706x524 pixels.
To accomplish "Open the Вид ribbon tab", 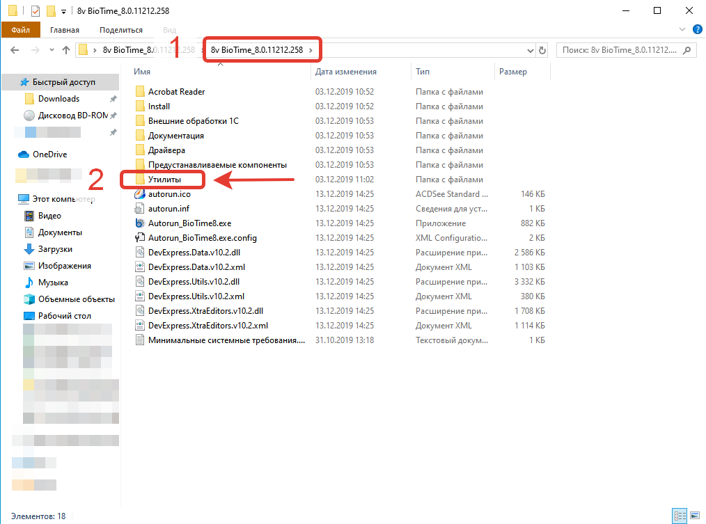I will 169,30.
